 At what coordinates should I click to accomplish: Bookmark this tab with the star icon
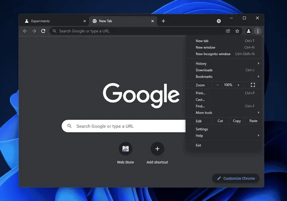pyautogui.click(x=237, y=31)
